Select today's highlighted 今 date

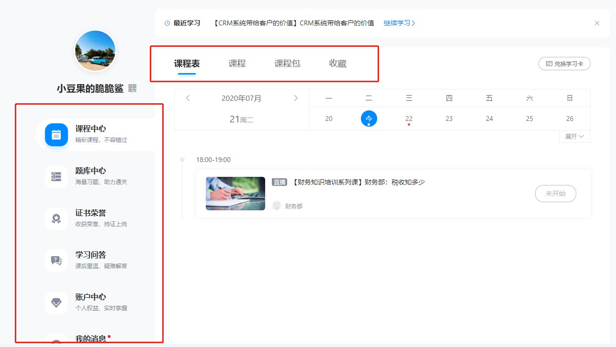(369, 119)
